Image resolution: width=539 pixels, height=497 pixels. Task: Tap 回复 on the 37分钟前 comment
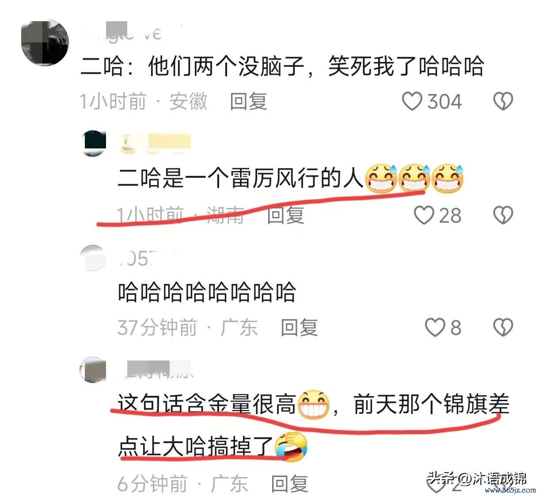tap(300, 327)
